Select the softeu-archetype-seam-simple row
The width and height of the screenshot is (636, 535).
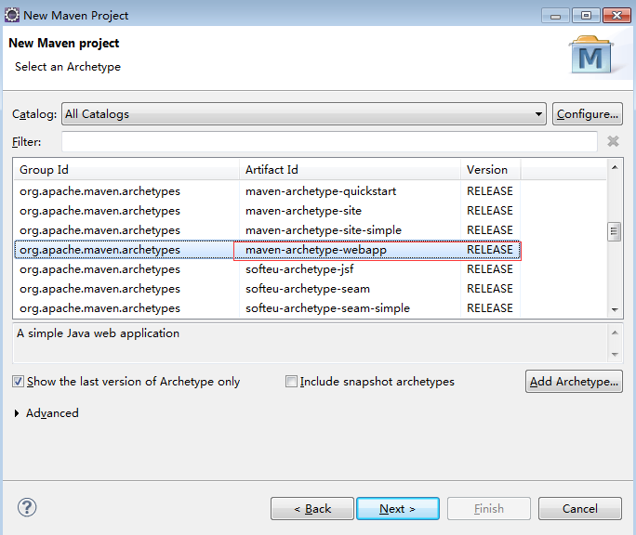coord(267,308)
